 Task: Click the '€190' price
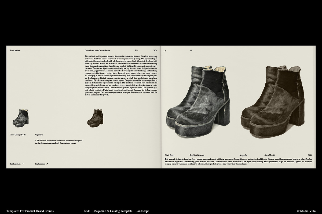[310, 155]
